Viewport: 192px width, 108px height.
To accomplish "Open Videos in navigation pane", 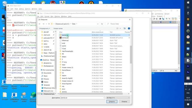I will [46, 82].
